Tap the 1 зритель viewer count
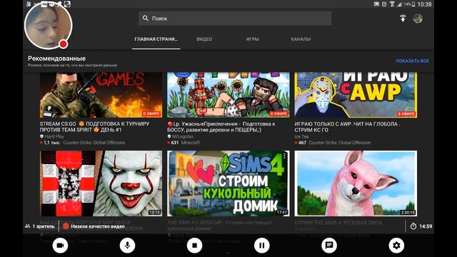 [40, 226]
